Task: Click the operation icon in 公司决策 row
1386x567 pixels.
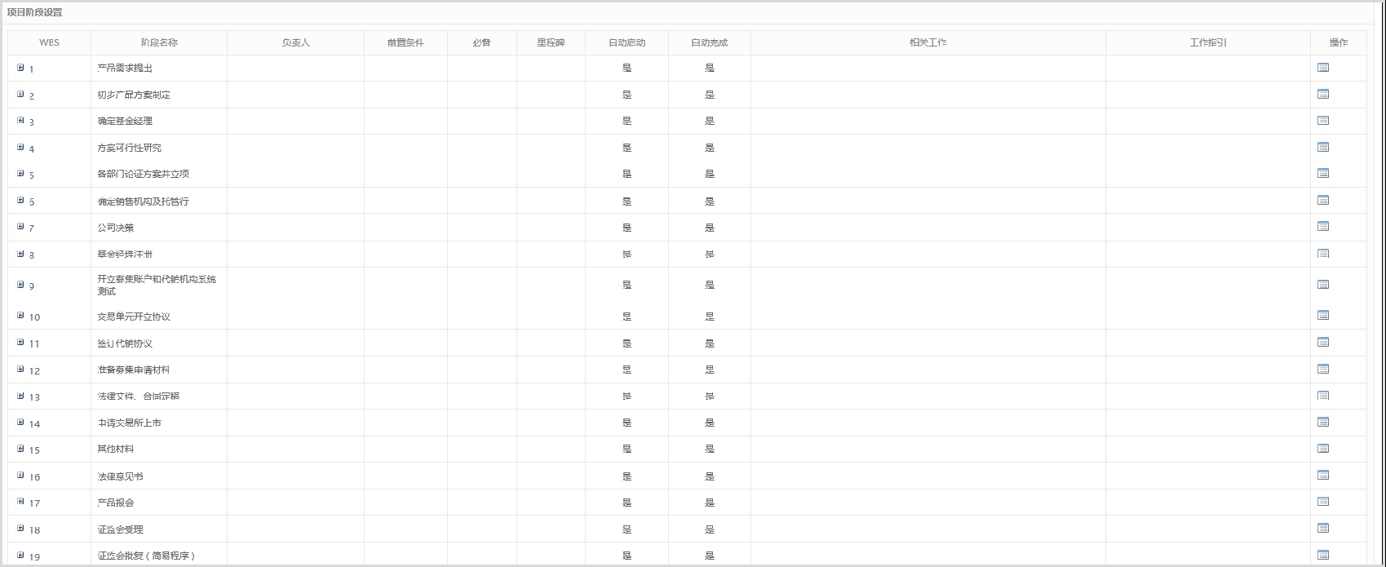Action: tap(1323, 227)
